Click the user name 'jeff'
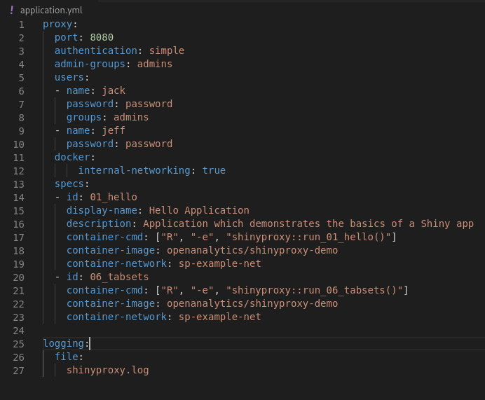 [x=114, y=130]
